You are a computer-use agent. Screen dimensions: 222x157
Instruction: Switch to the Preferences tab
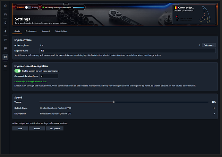[x=31, y=31]
